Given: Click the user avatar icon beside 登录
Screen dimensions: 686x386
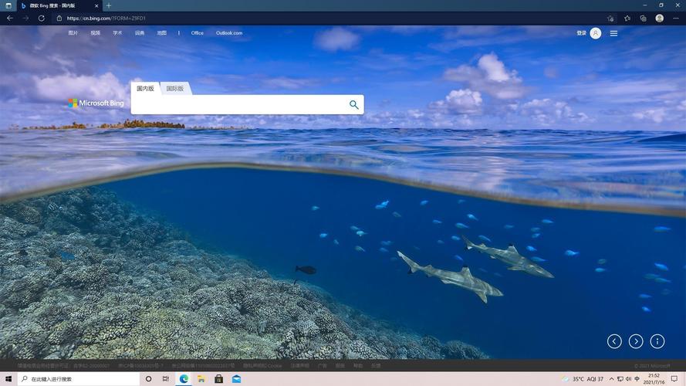Looking at the screenshot, I should pyautogui.click(x=596, y=33).
